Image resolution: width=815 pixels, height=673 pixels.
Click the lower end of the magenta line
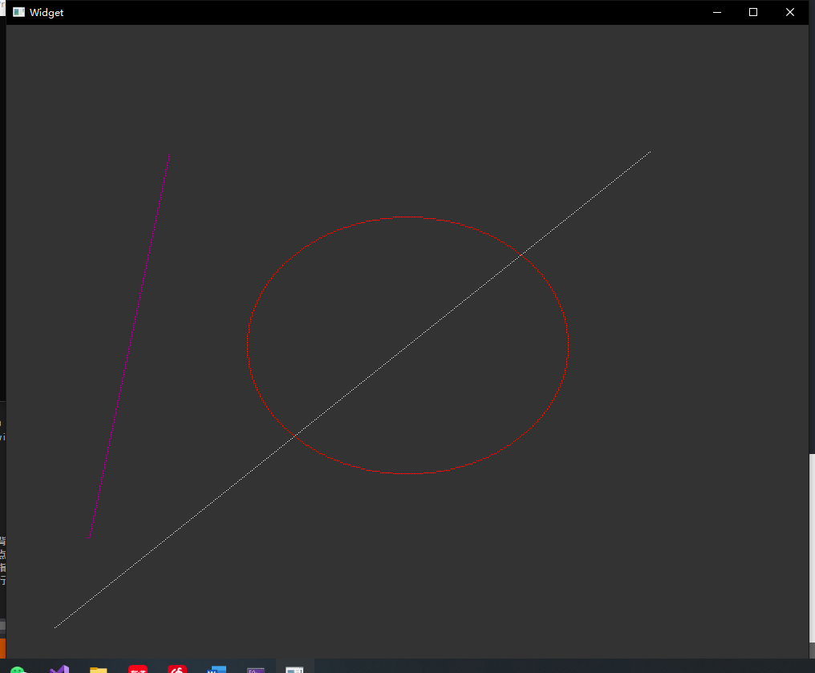[x=88, y=536]
